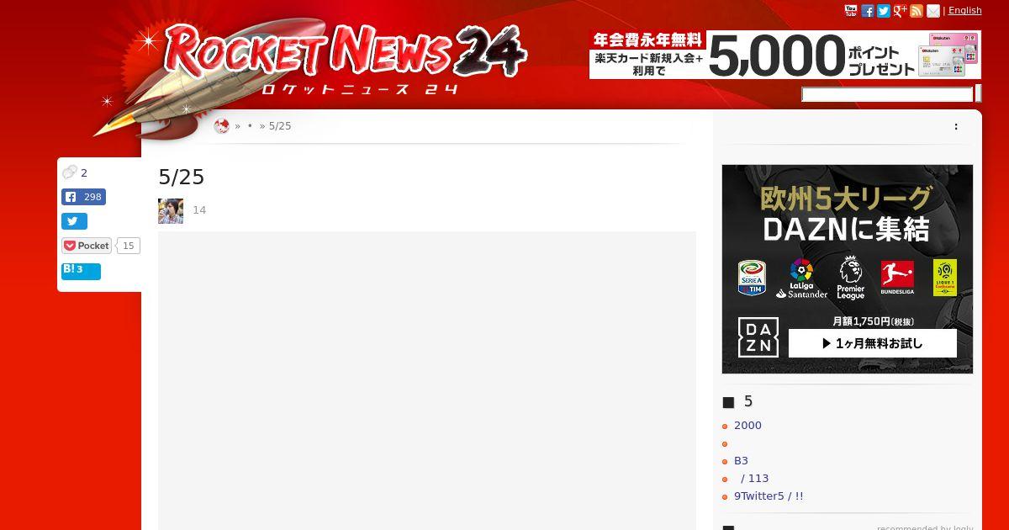
Task: Open the ranking link 'B3'
Action: pos(741,461)
